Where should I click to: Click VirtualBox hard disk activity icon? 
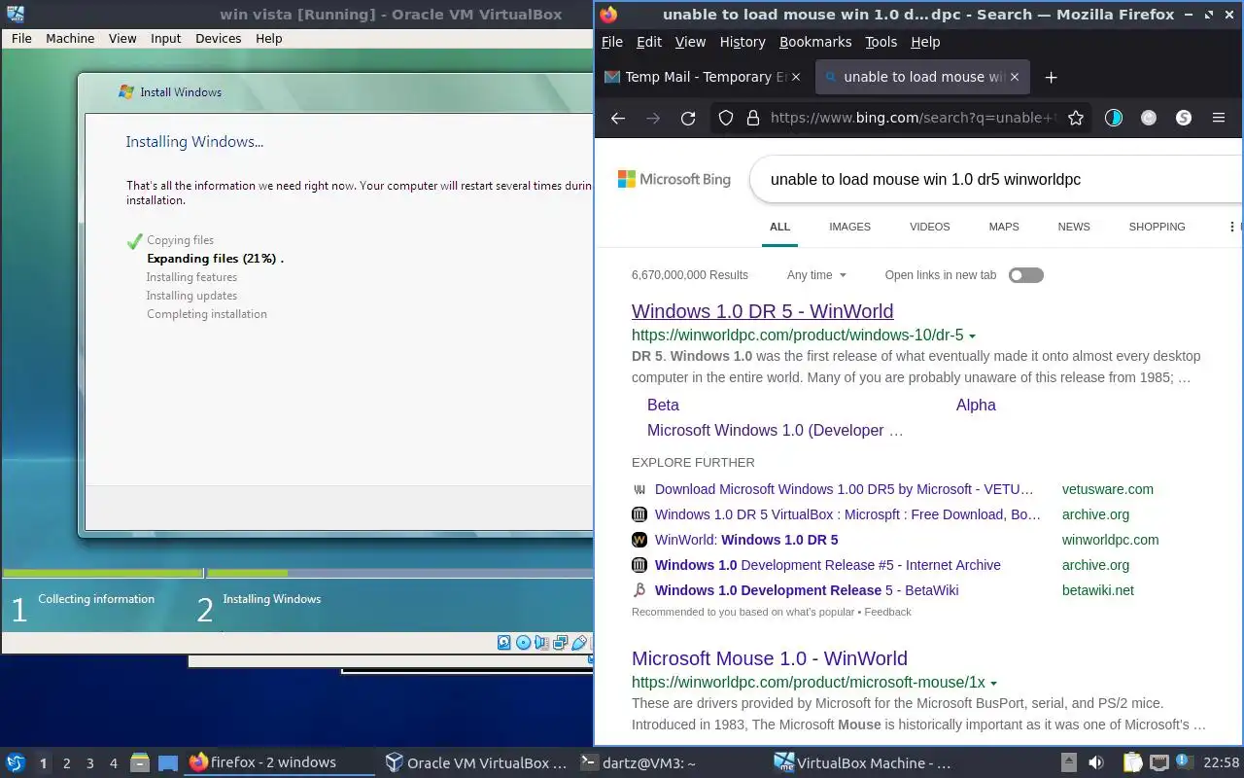click(504, 642)
